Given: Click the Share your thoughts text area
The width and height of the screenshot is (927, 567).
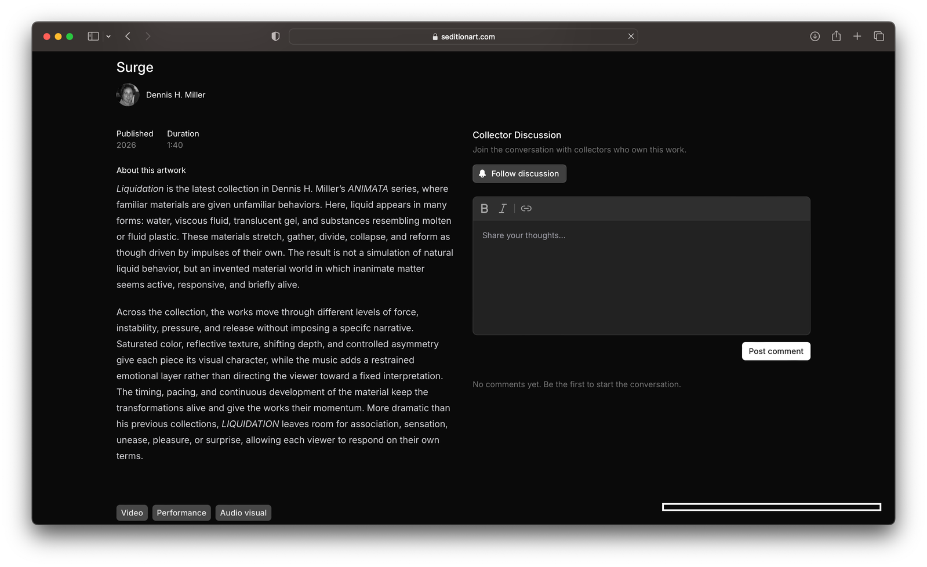Looking at the screenshot, I should coord(641,277).
